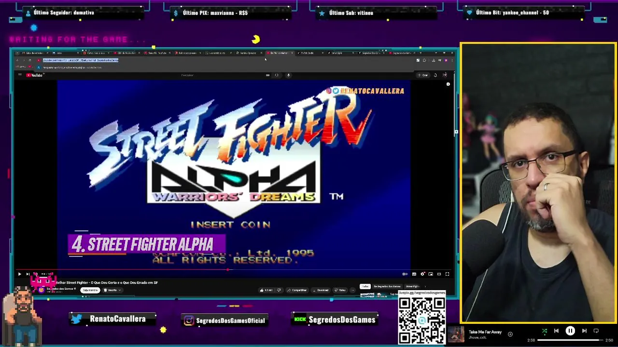618x347 pixels.
Task: Click the Último Seguidor: dumativa label
Action: (x=64, y=13)
